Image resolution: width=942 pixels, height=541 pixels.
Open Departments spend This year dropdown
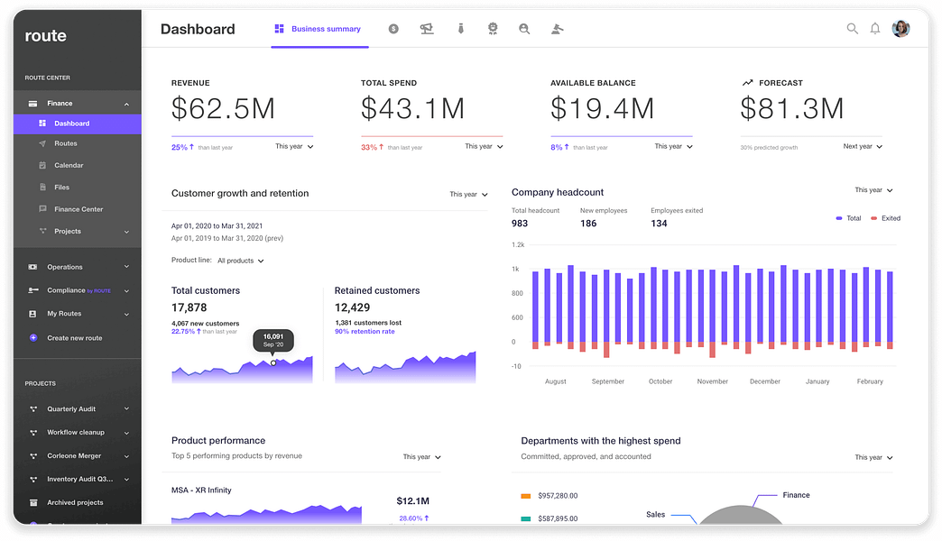click(x=874, y=457)
